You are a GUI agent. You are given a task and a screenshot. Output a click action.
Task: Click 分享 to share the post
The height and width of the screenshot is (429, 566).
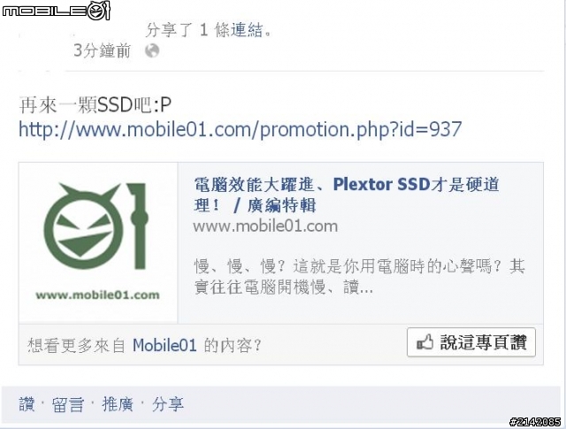pos(168,404)
